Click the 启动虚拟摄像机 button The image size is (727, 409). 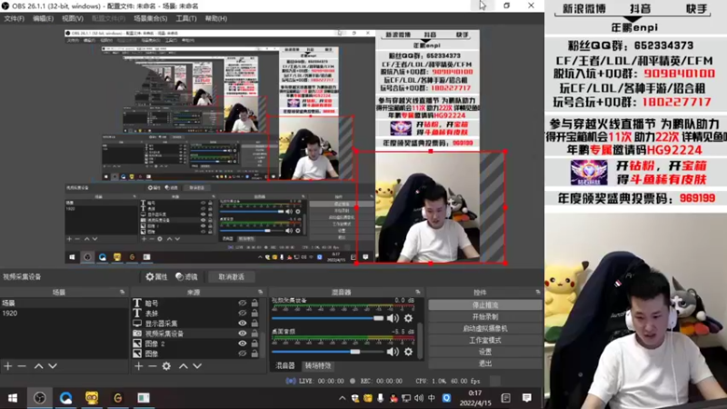point(485,328)
